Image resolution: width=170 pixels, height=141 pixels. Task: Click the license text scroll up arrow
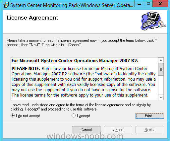tap(161, 61)
